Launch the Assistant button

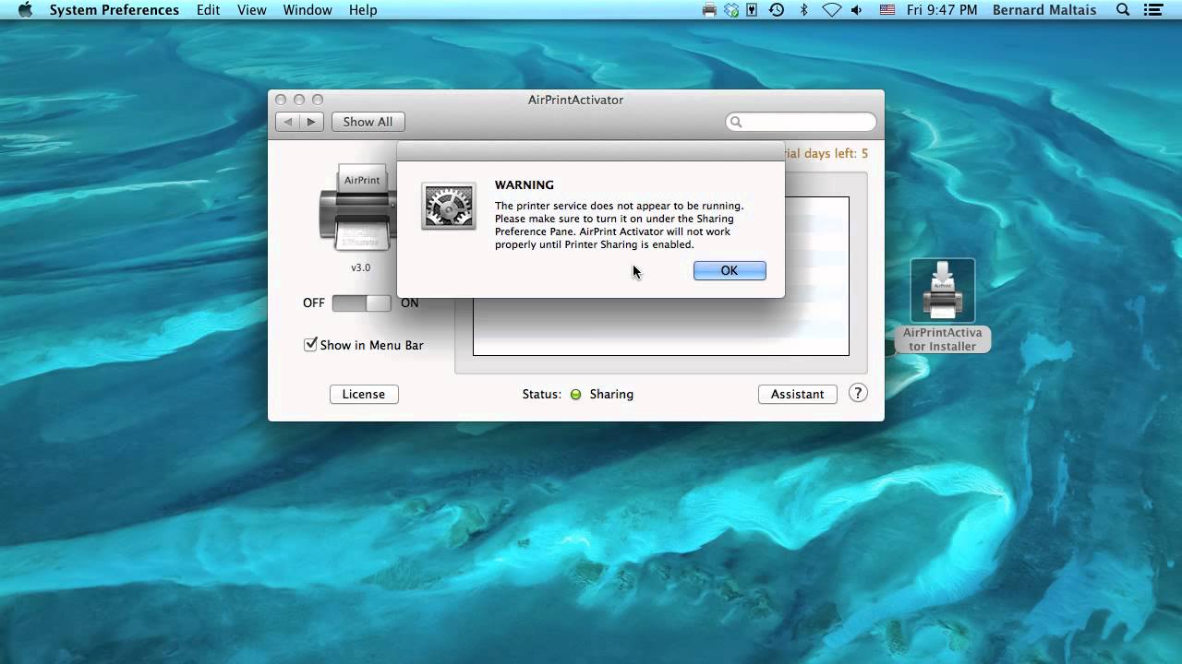click(797, 394)
